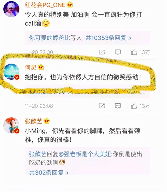Expand the 共302条回复 replies
Viewport: 167px width, 192px height.
point(49,173)
